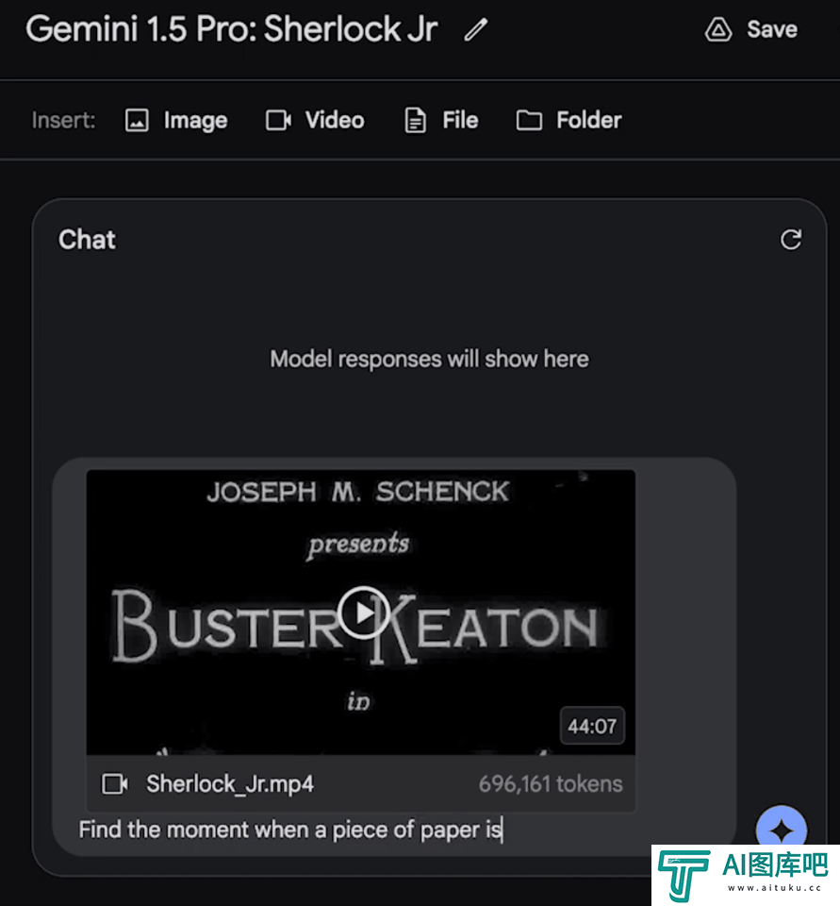Click the 44:07 duration badge
Image resolution: width=840 pixels, height=906 pixels.
click(x=592, y=726)
